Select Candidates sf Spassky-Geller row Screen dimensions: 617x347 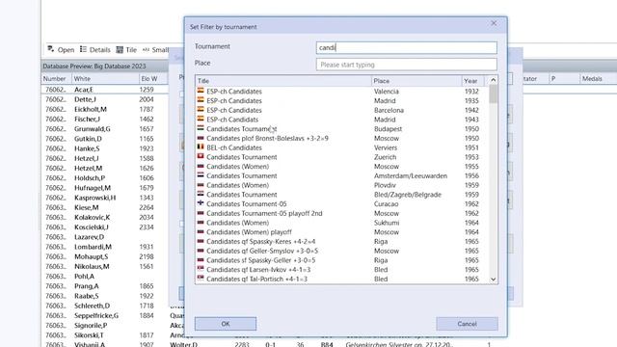342,260
